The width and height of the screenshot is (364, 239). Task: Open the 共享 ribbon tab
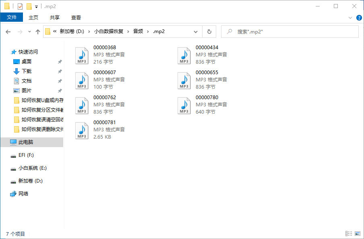[x=55, y=17]
